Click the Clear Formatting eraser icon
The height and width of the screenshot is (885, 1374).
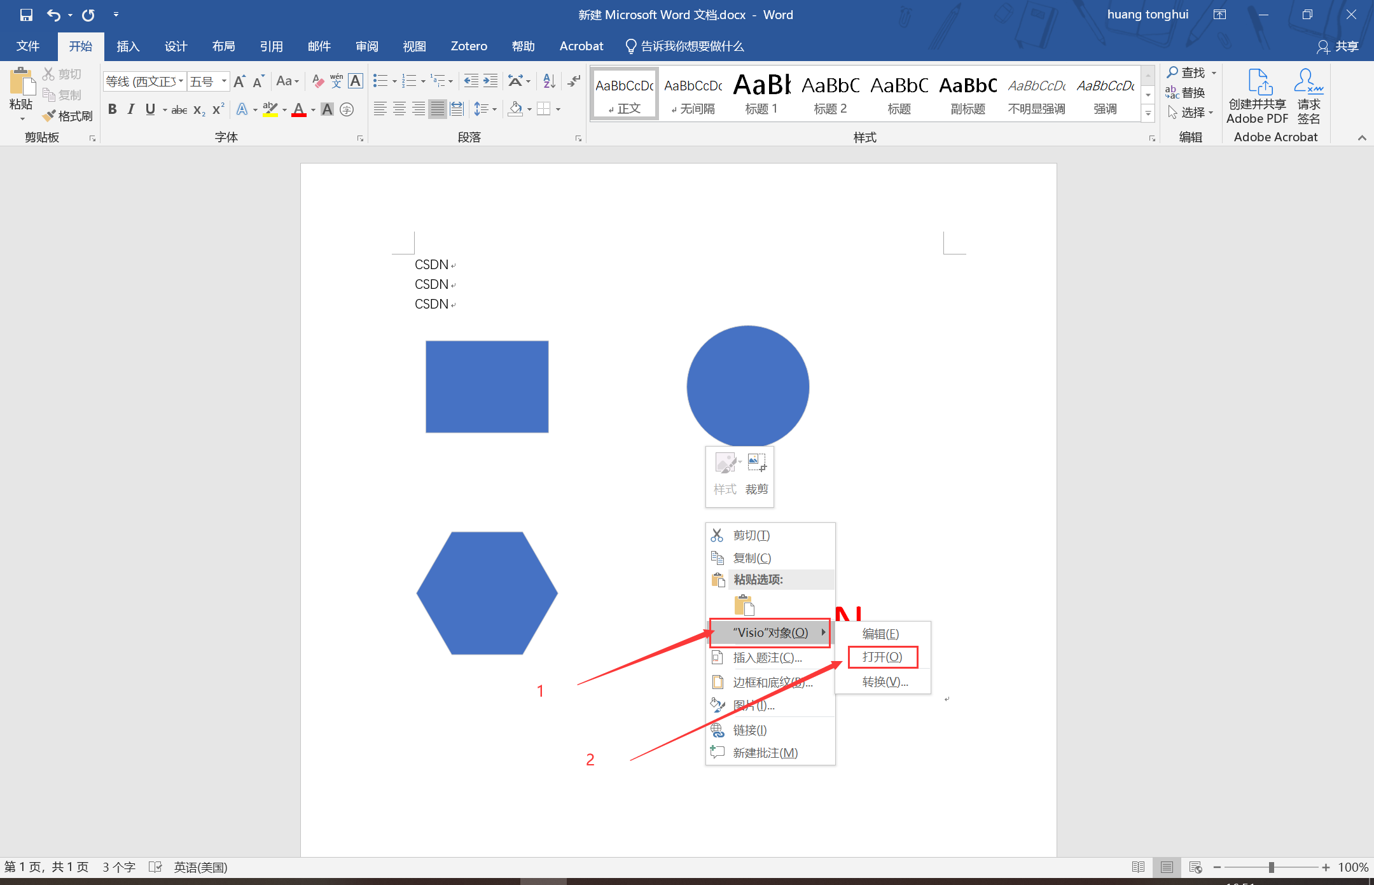click(x=318, y=81)
